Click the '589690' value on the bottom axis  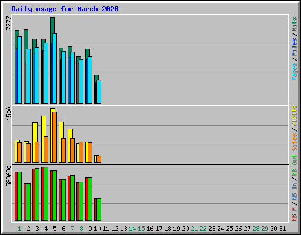pyautogui.click(x=9, y=176)
